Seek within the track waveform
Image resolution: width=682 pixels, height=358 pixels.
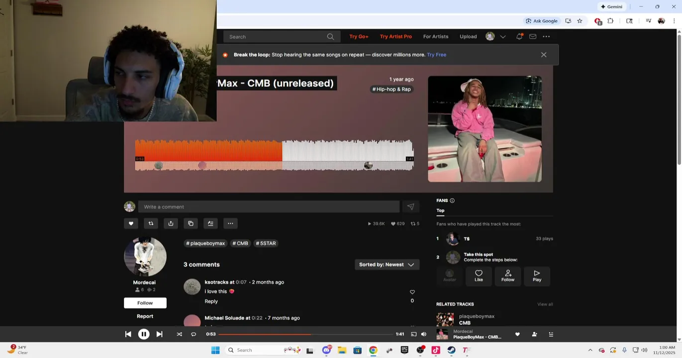(274, 155)
